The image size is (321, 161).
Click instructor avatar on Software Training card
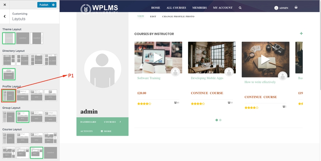[x=175, y=72]
